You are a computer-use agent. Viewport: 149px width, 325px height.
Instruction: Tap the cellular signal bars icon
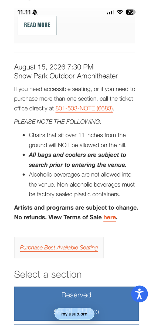110,12
